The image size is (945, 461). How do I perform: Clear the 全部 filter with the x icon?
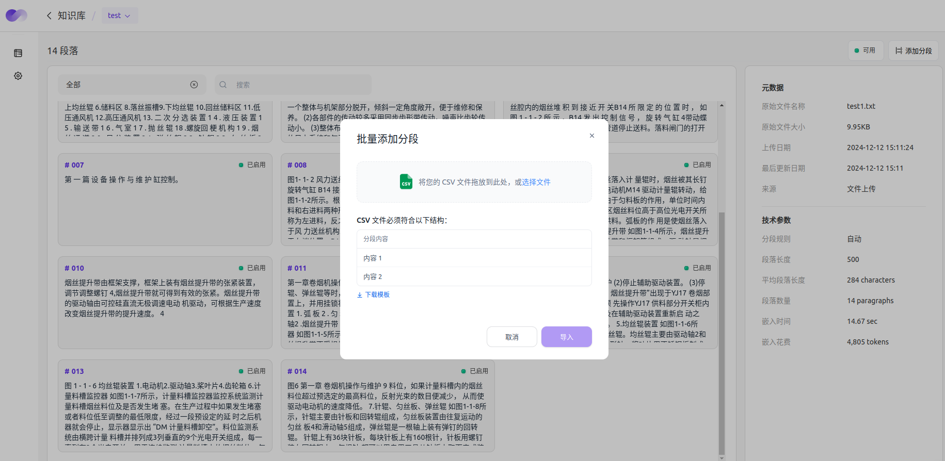click(x=194, y=85)
